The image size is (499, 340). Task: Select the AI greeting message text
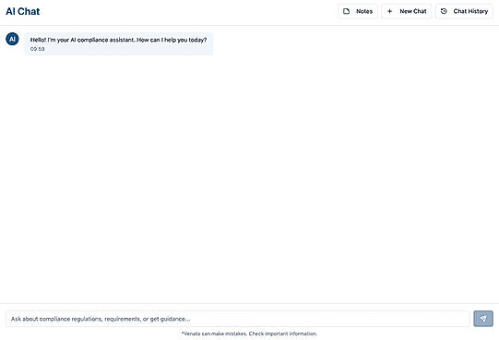coord(118,40)
